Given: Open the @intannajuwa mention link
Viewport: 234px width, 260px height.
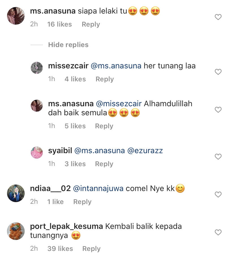Looking at the screenshot, I should coord(98,188).
